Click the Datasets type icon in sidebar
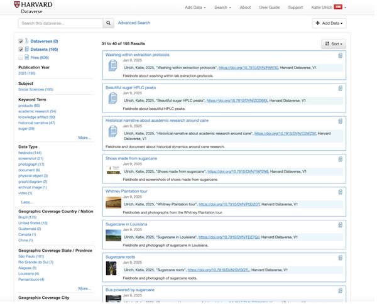This screenshot has height=304, width=377. (26, 49)
